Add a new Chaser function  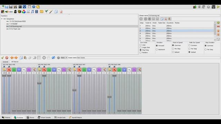point(7,12)
